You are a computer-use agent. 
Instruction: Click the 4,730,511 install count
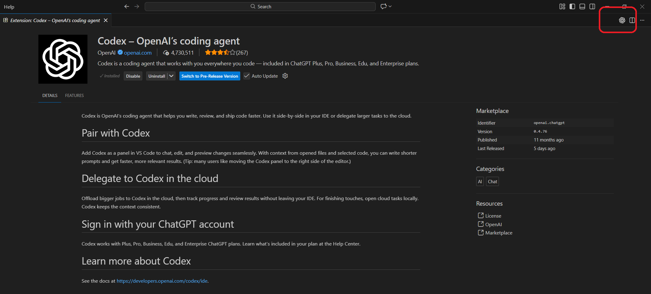[x=182, y=53]
